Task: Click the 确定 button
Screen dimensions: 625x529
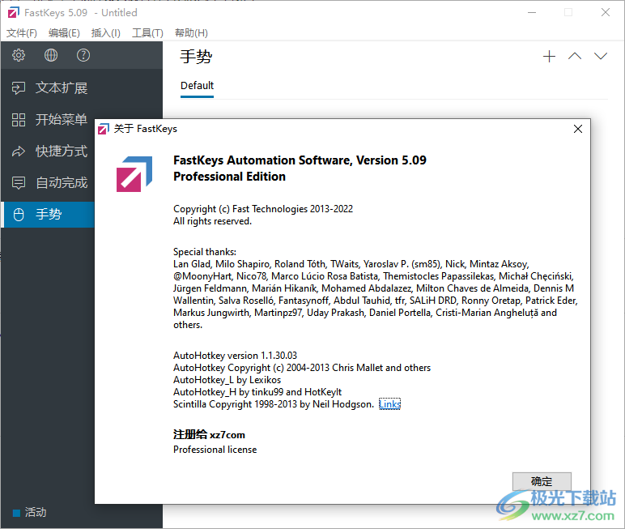Action: [x=542, y=481]
